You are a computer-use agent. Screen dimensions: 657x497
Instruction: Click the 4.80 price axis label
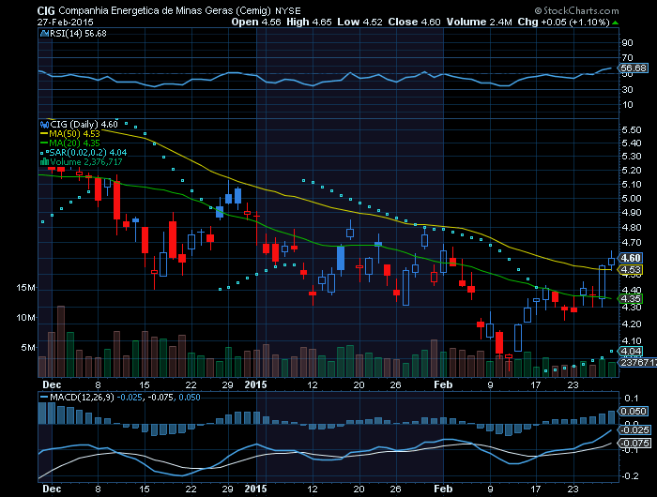632,228
